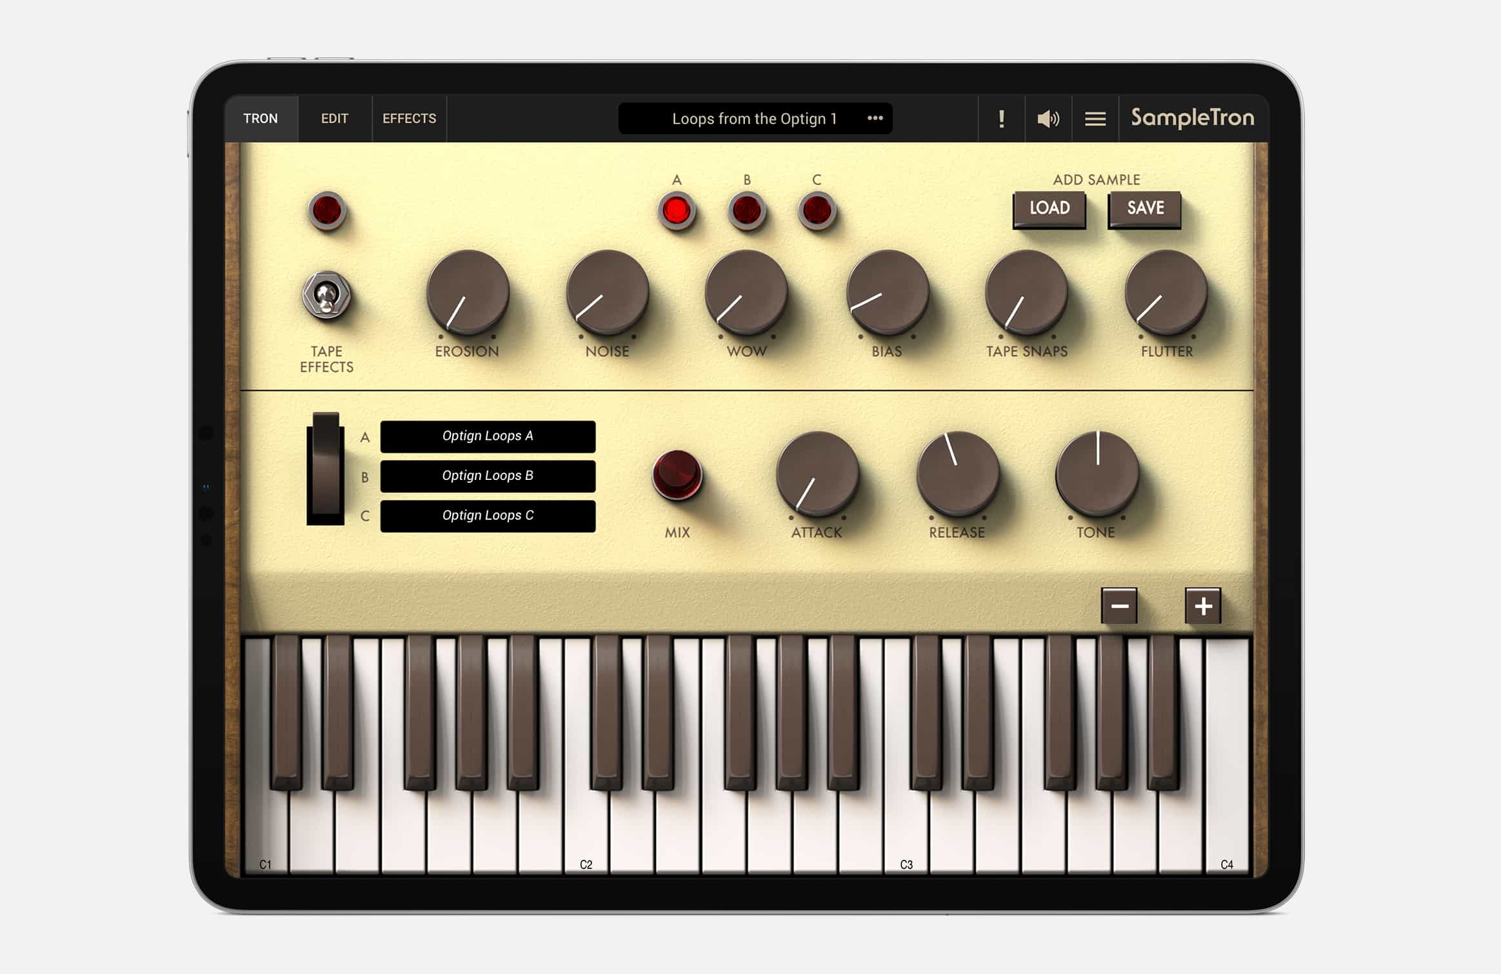Click the SampleTron logo

pyautogui.click(x=1193, y=117)
